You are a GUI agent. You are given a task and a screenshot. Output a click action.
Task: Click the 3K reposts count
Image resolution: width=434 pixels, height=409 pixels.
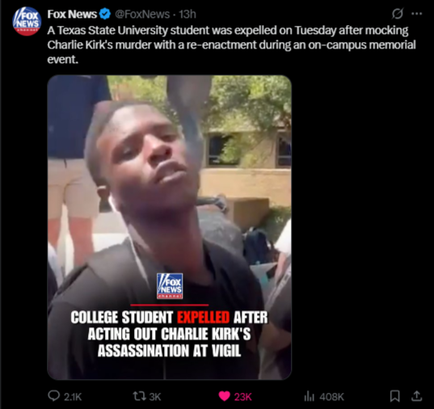coord(155,397)
